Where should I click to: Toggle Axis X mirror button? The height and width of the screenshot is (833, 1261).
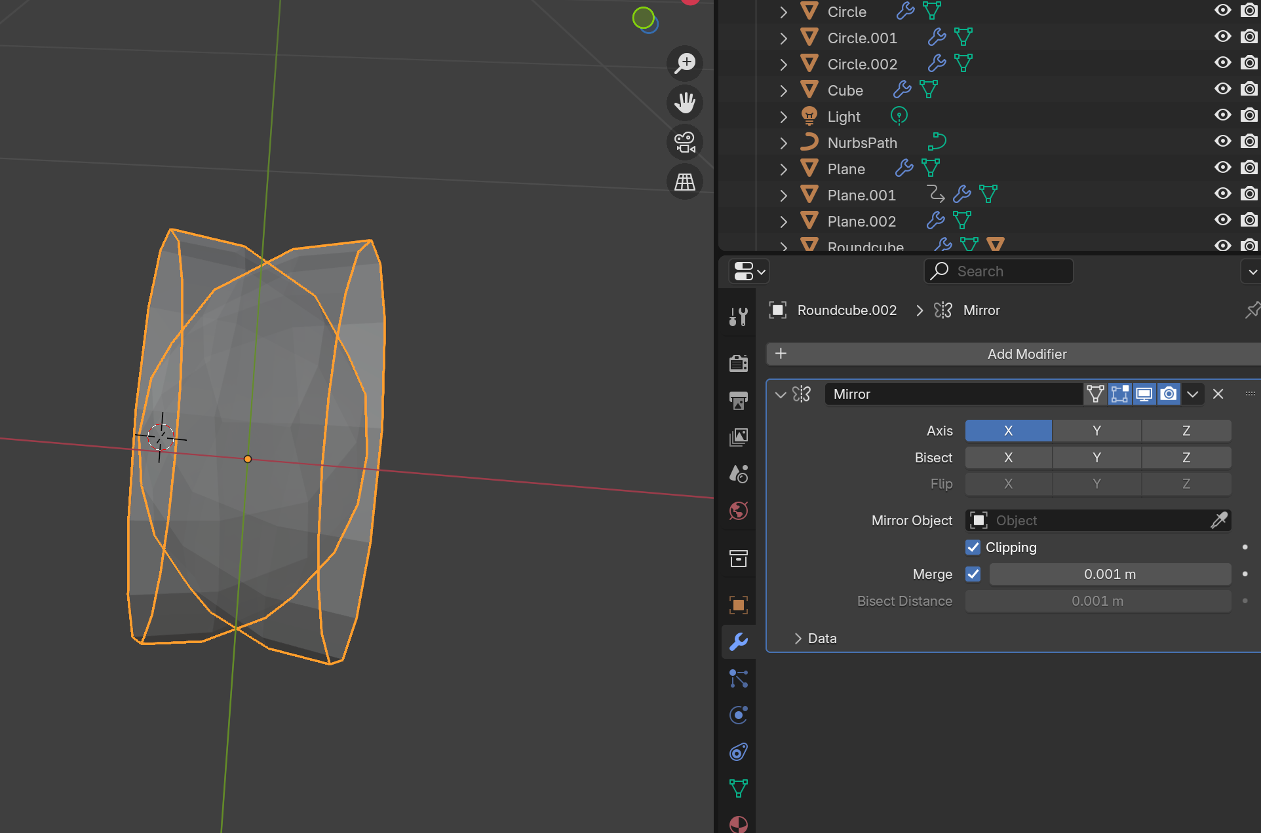coord(1009,431)
